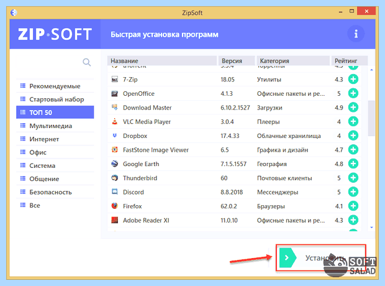
Task: Maximize the ZipSoft window
Action: click(x=351, y=11)
